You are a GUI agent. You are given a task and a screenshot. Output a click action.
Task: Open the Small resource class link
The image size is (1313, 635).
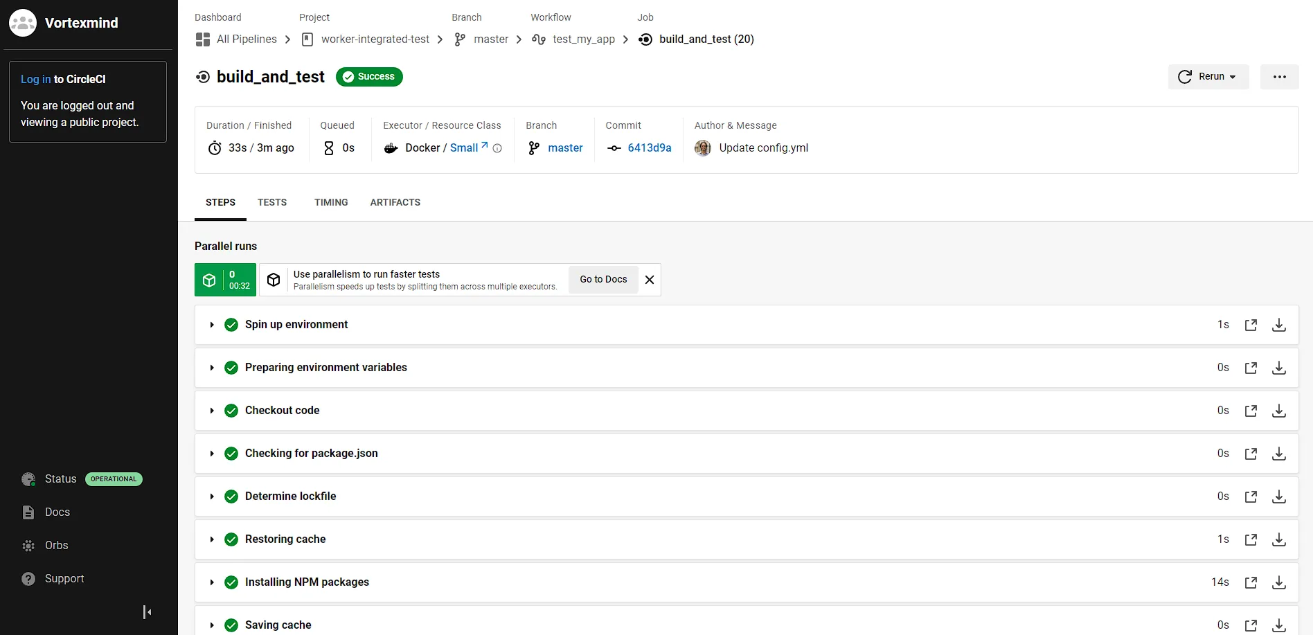click(469, 147)
